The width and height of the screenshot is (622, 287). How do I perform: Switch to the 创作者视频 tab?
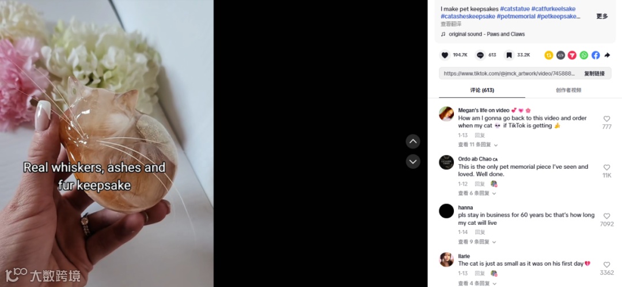click(568, 90)
